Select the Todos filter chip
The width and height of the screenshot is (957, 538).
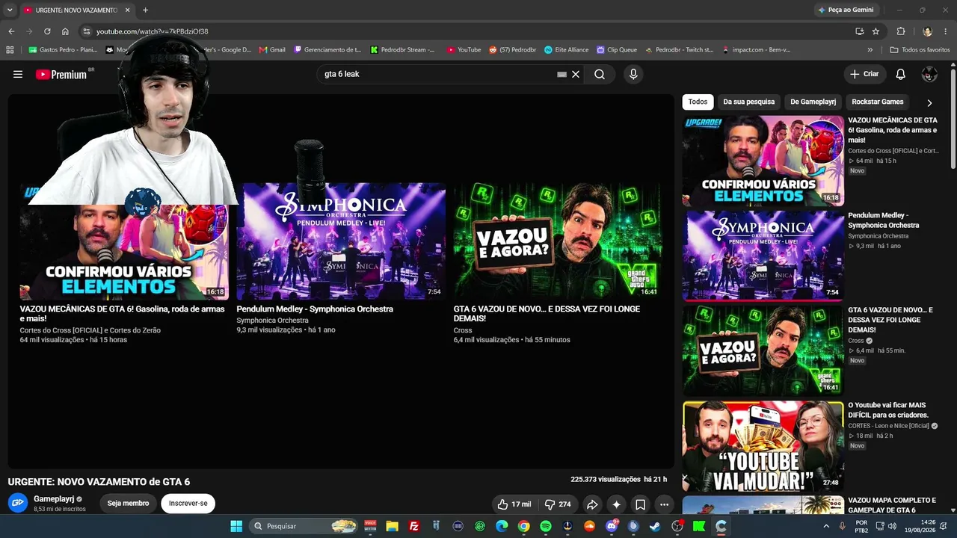coord(698,102)
